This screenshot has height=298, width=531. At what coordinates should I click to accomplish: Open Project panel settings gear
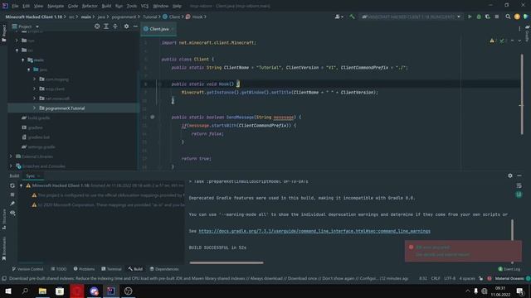point(126,26)
